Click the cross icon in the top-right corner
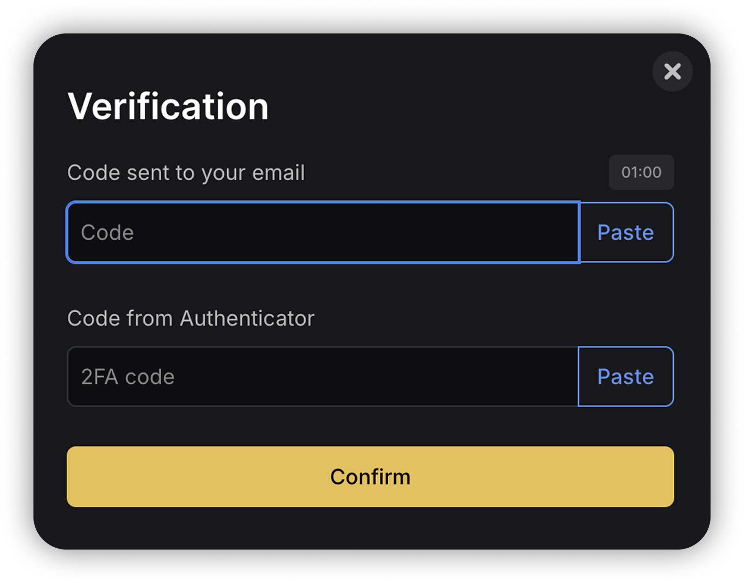 pyautogui.click(x=672, y=72)
